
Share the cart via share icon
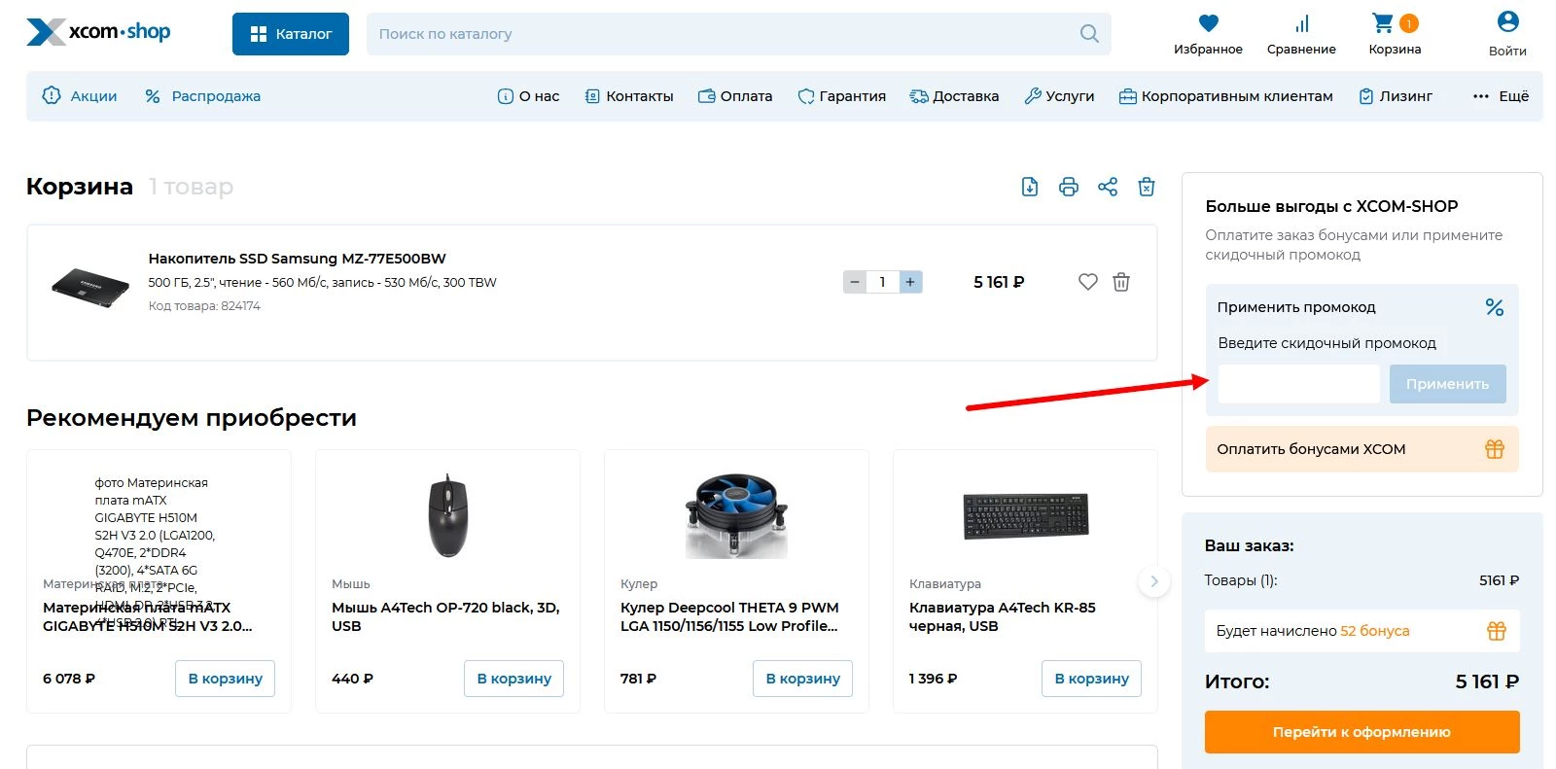pyautogui.click(x=1108, y=187)
